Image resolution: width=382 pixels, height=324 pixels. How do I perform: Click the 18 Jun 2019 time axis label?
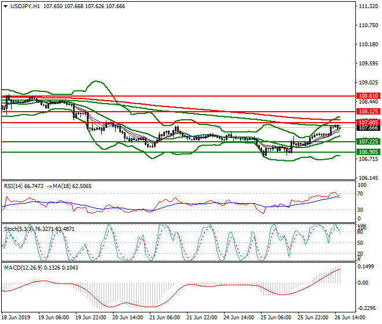[x=16, y=318]
